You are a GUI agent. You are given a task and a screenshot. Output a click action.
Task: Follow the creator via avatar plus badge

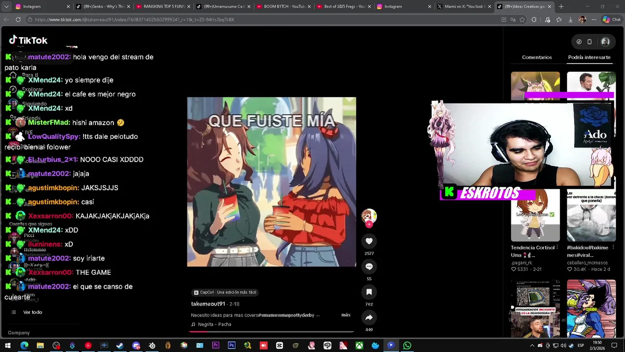[x=369, y=224]
